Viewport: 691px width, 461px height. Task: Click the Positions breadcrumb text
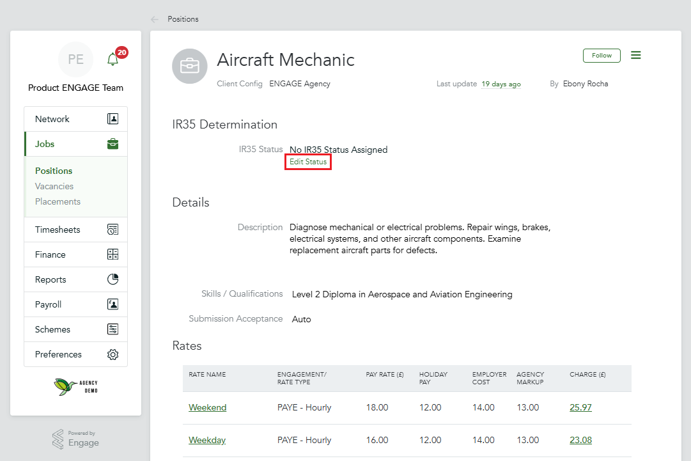point(183,19)
